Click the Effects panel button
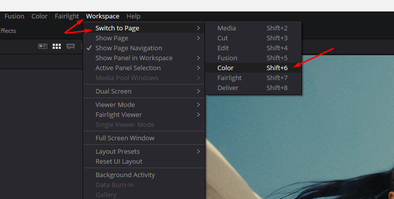 coord(7,31)
